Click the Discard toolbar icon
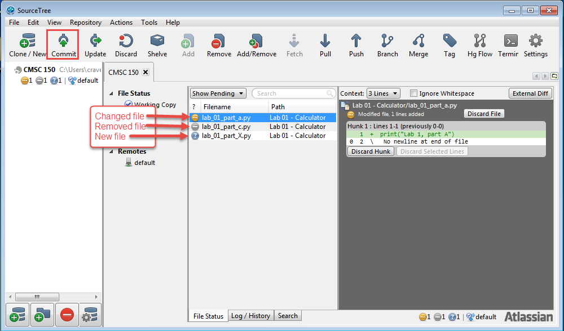 pos(126,45)
